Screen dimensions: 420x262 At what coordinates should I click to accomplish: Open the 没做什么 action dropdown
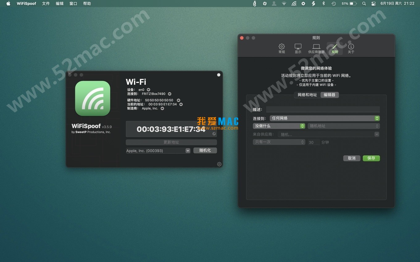point(302,126)
